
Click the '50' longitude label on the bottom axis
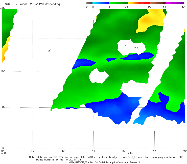(124, 151)
